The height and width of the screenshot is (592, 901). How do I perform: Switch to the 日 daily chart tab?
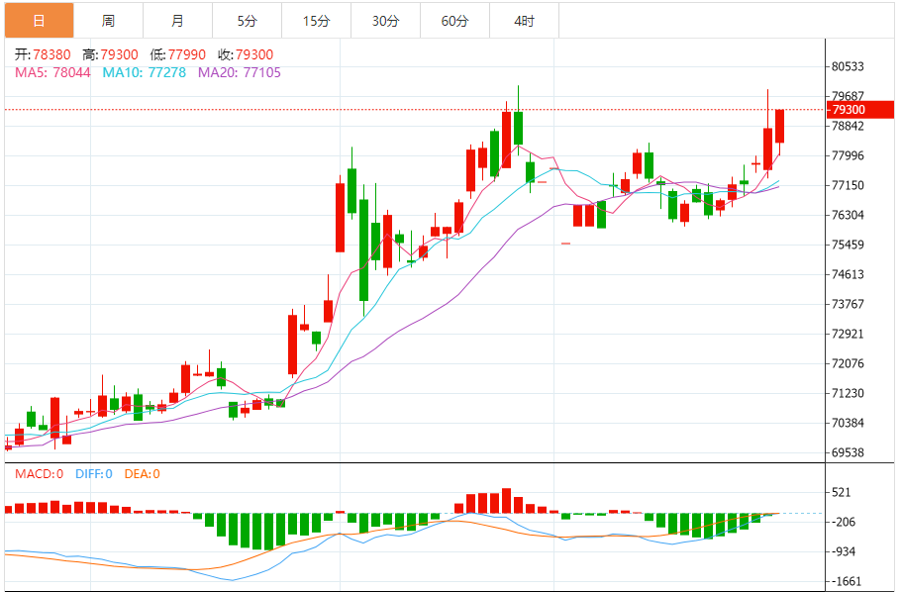[x=39, y=20]
